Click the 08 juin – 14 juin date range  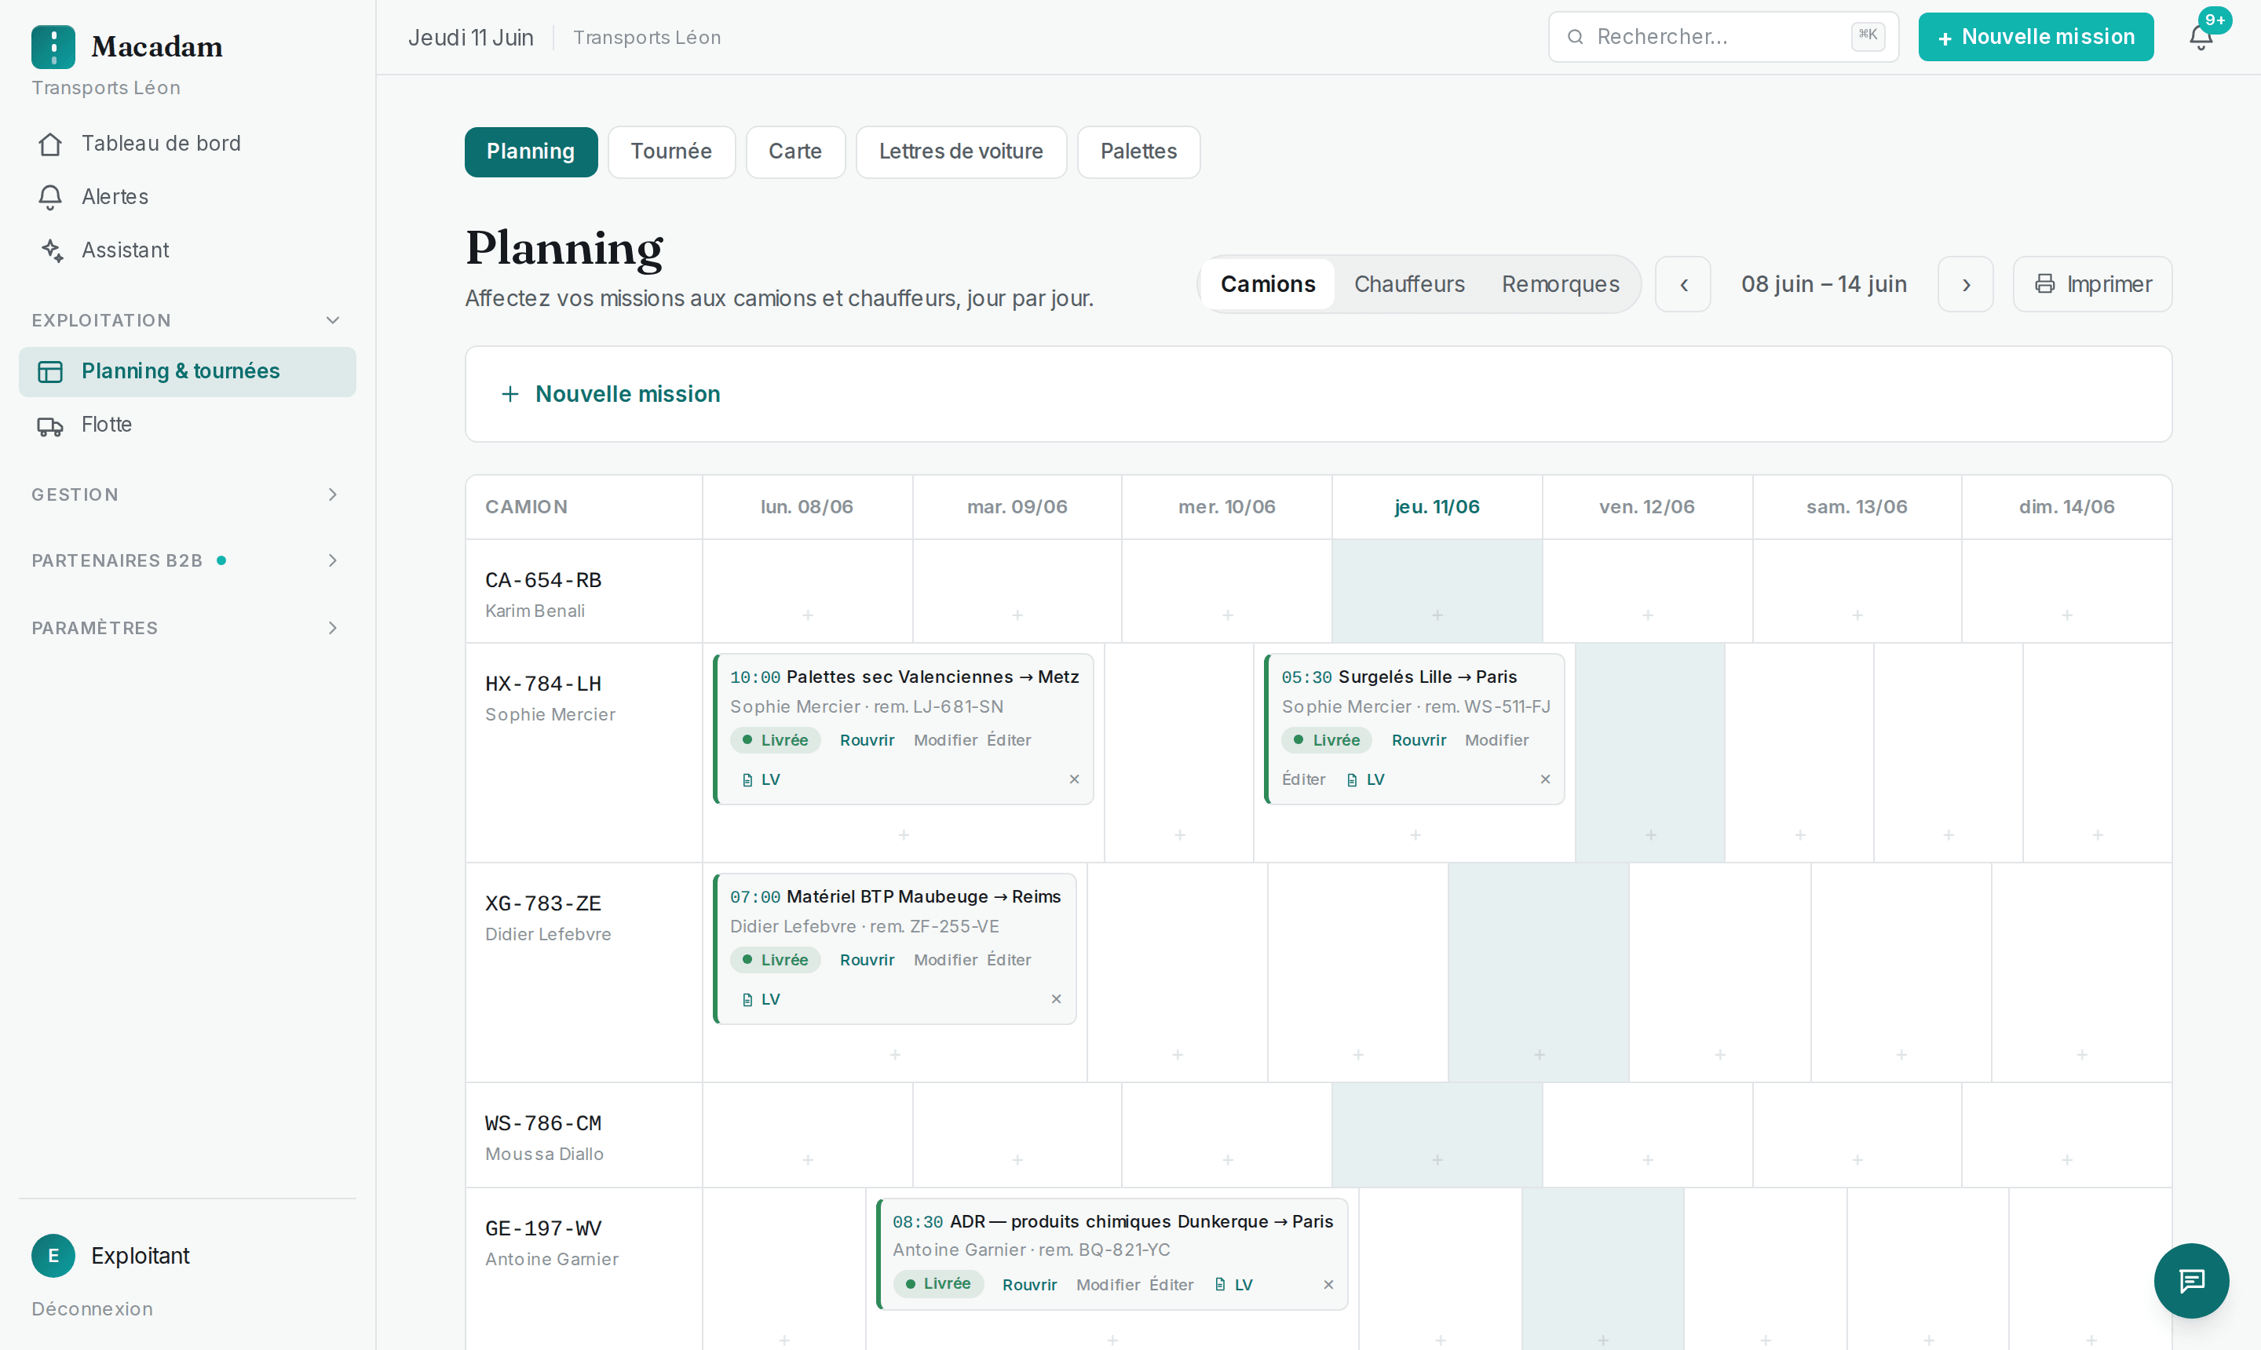(x=1824, y=285)
